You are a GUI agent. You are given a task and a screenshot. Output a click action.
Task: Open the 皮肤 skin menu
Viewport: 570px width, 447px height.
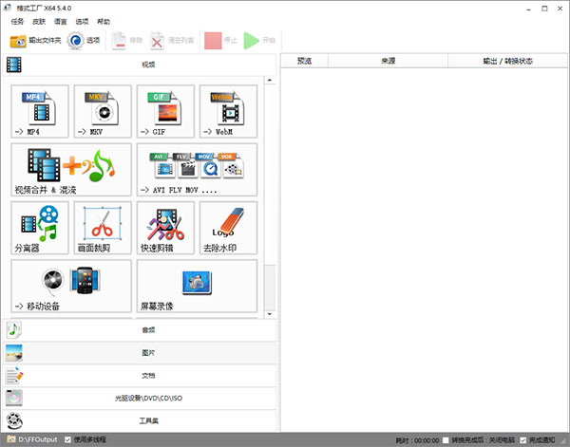pyautogui.click(x=39, y=20)
